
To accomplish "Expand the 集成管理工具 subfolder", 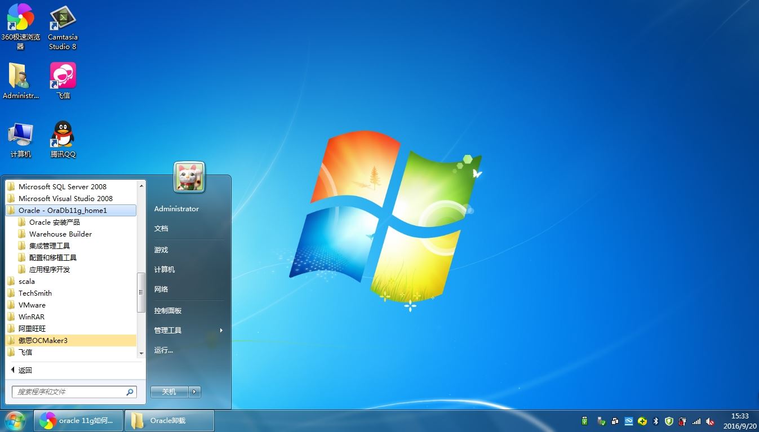I will [x=70, y=246].
